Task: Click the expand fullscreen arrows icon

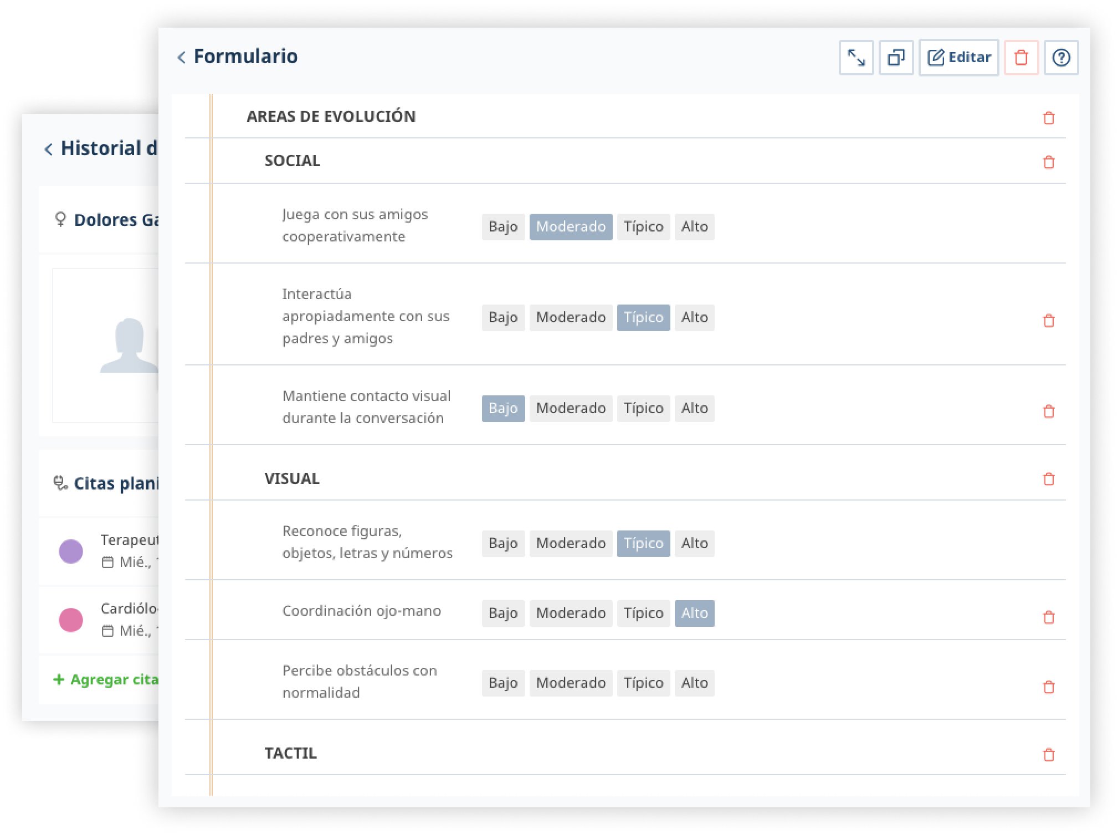Action: [856, 58]
